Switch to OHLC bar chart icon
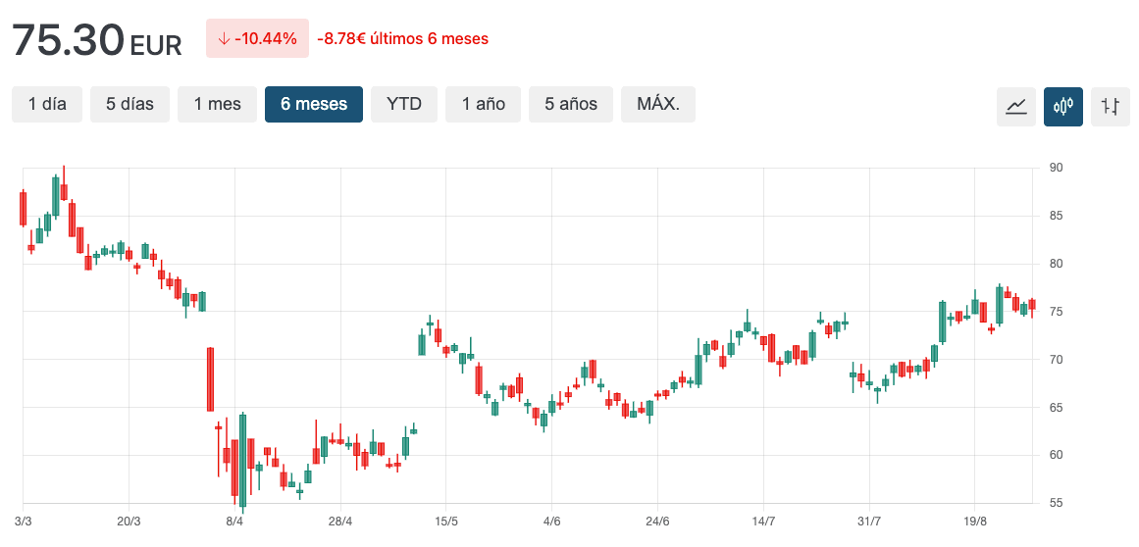 1111,106
